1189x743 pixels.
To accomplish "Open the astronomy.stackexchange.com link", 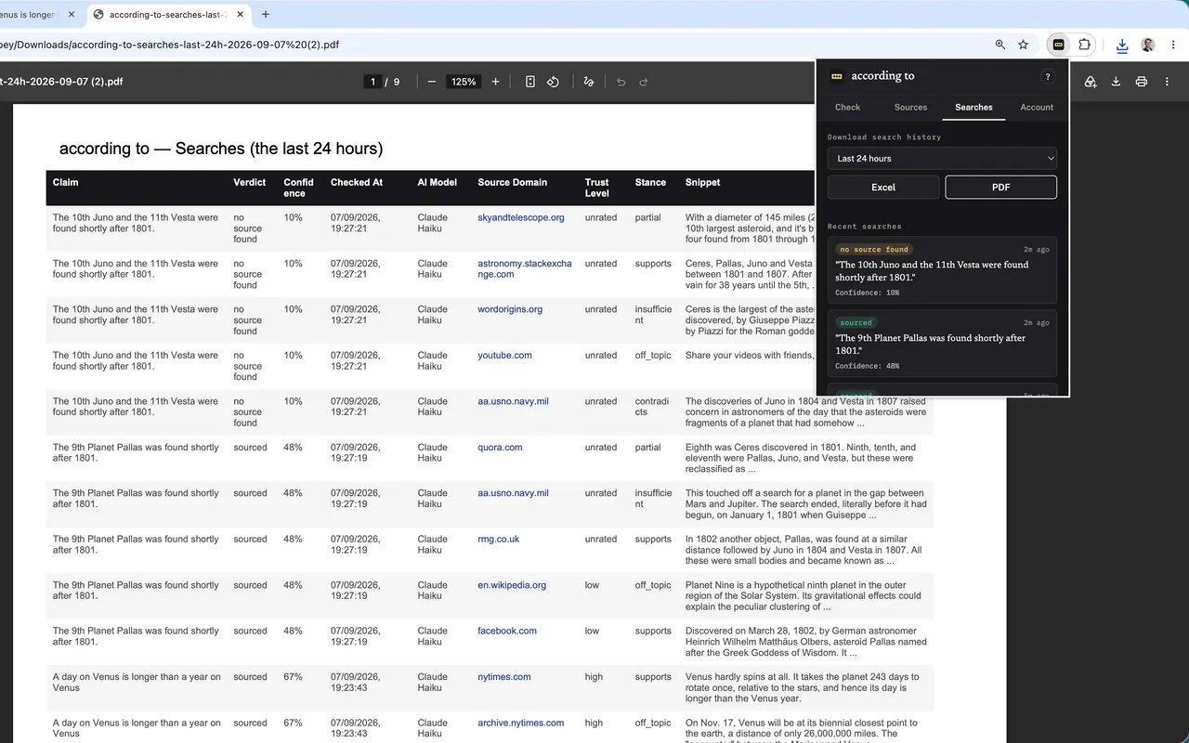I will (x=525, y=269).
